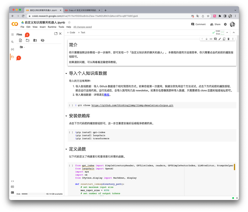248x212 pixels.
Task: Open the variables inspector sidebar icon
Action: (x=12, y=49)
